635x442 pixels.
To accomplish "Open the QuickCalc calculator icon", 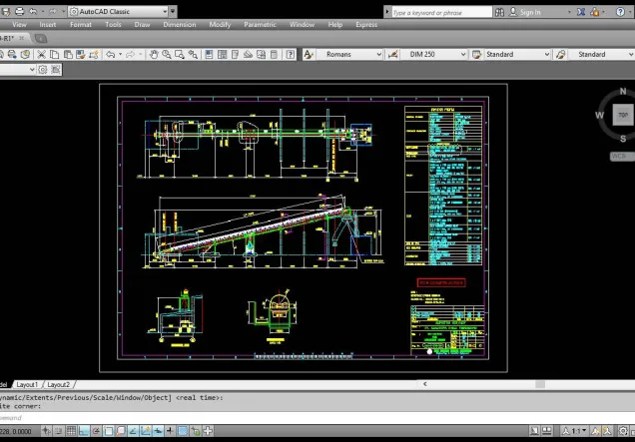I will (275, 54).
